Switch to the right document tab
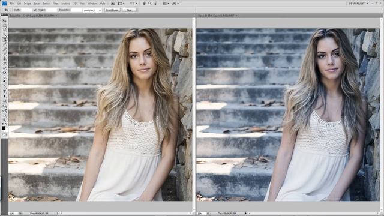The height and width of the screenshot is (216, 384). tap(216, 16)
